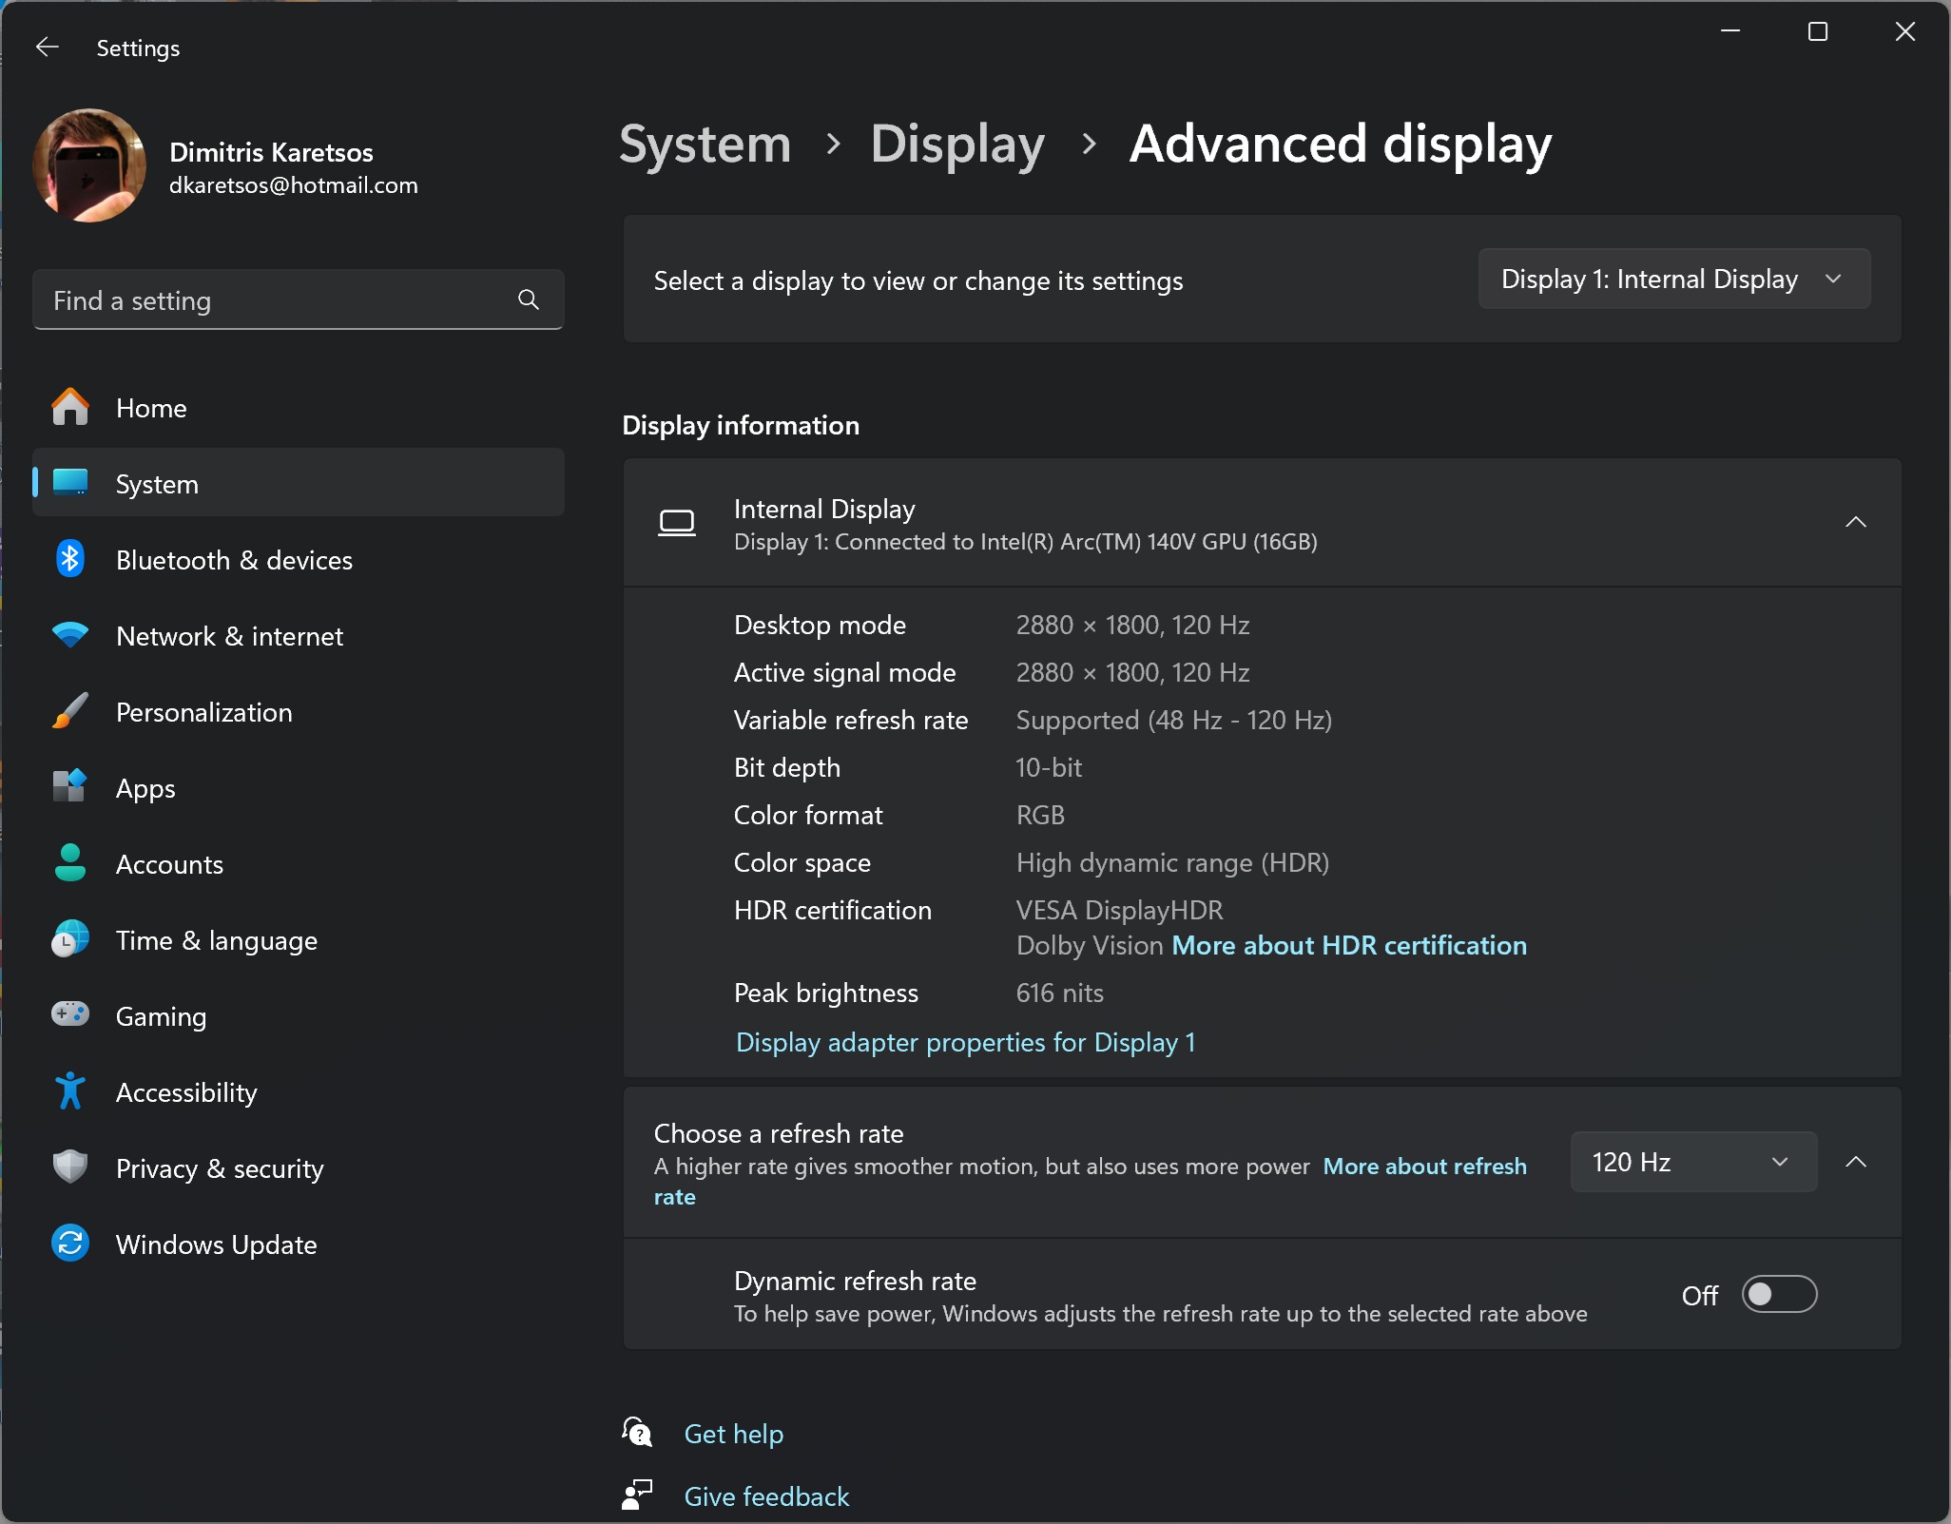Click the Gaming controller icon
Screen dimensions: 1951x1524
[x=69, y=1014]
